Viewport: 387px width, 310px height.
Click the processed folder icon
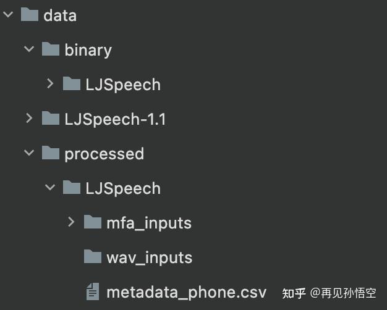click(51, 153)
